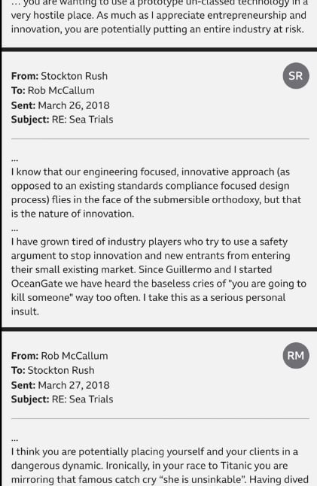Click the paragraph about submersible orthodoxy
This screenshot has width=317, height=486.
[156, 193]
